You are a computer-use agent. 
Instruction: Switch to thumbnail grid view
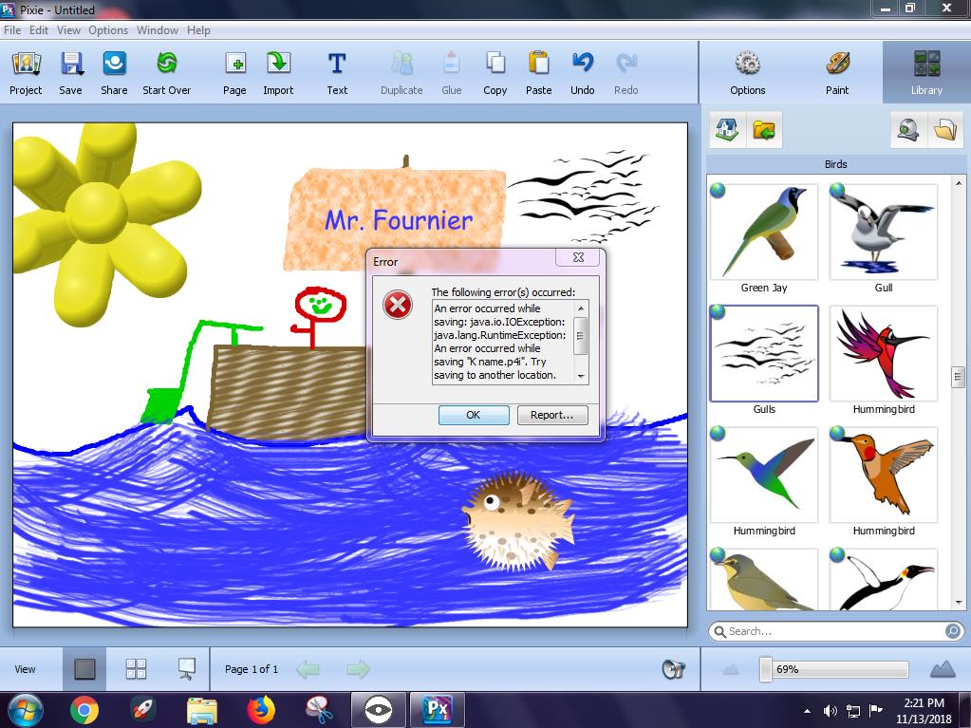point(137,669)
